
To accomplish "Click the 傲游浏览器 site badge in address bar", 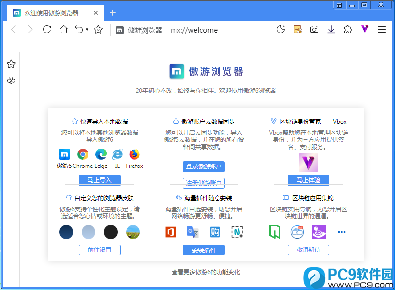I will (x=139, y=30).
